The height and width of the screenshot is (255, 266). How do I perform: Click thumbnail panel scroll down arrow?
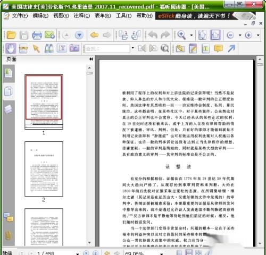click(x=89, y=243)
